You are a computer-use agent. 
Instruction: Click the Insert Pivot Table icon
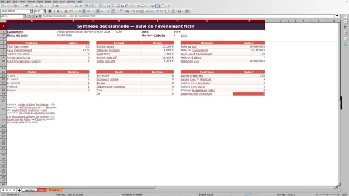[x=127, y=6]
